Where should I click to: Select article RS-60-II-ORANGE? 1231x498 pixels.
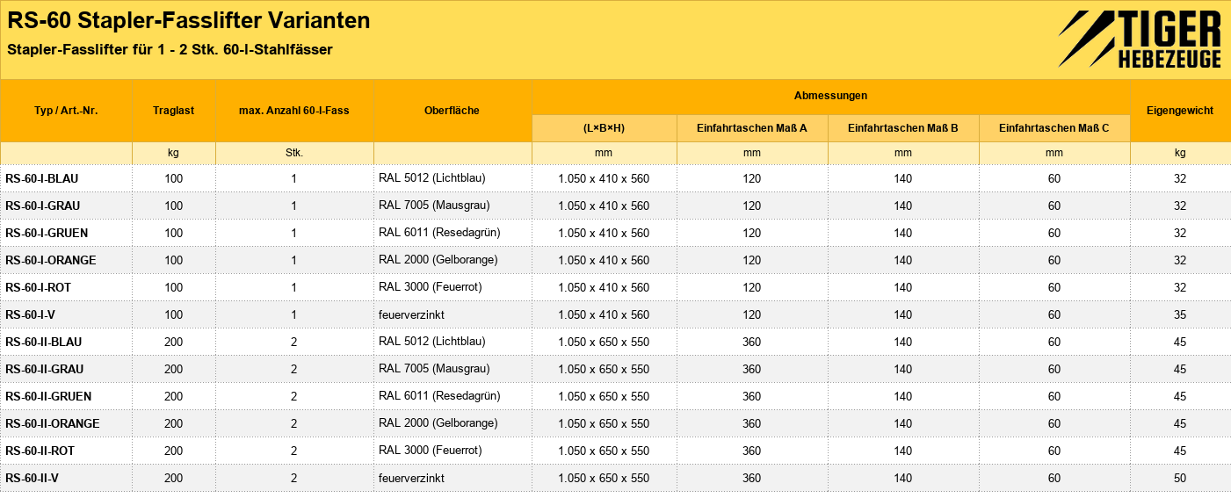pyautogui.click(x=53, y=423)
